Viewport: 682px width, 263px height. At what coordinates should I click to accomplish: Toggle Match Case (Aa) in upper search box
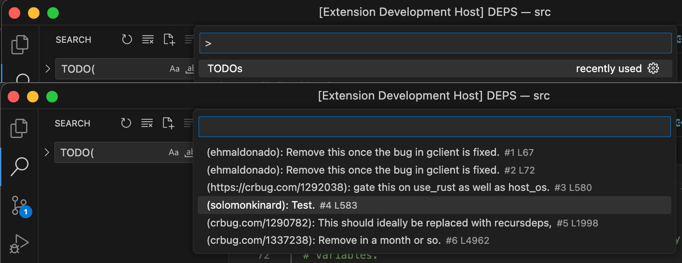174,69
